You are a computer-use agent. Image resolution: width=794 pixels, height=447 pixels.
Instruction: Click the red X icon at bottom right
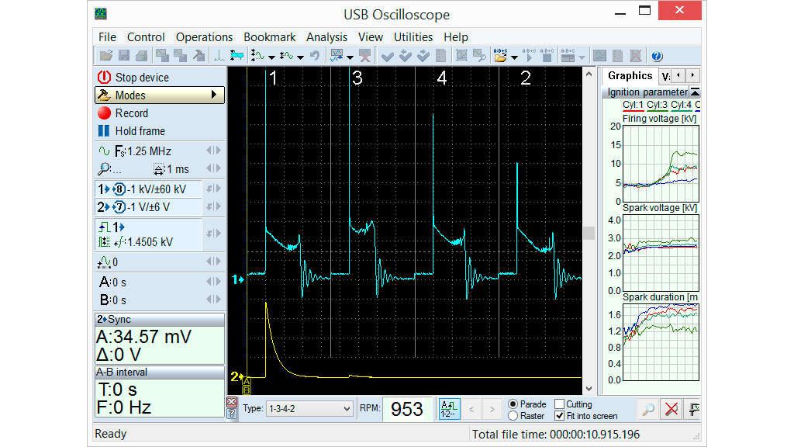coord(671,409)
